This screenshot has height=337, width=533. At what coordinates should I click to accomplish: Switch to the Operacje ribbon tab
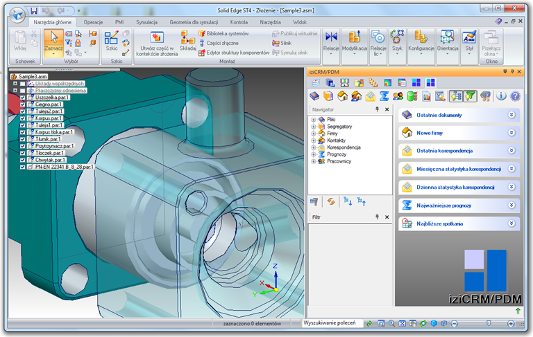pos(93,22)
